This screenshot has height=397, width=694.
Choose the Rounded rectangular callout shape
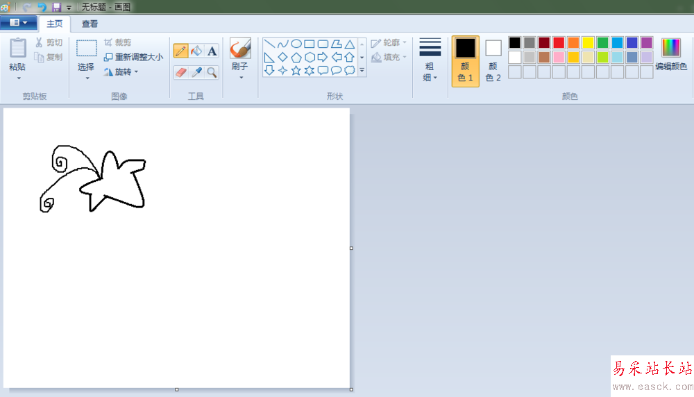(323, 70)
